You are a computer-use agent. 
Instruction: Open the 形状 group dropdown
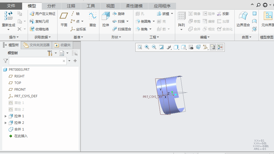click(x=116, y=37)
